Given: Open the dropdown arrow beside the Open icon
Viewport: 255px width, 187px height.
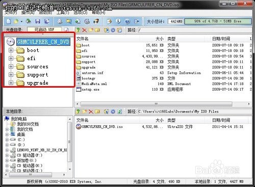Looking at the screenshot, I should (x=21, y=21).
